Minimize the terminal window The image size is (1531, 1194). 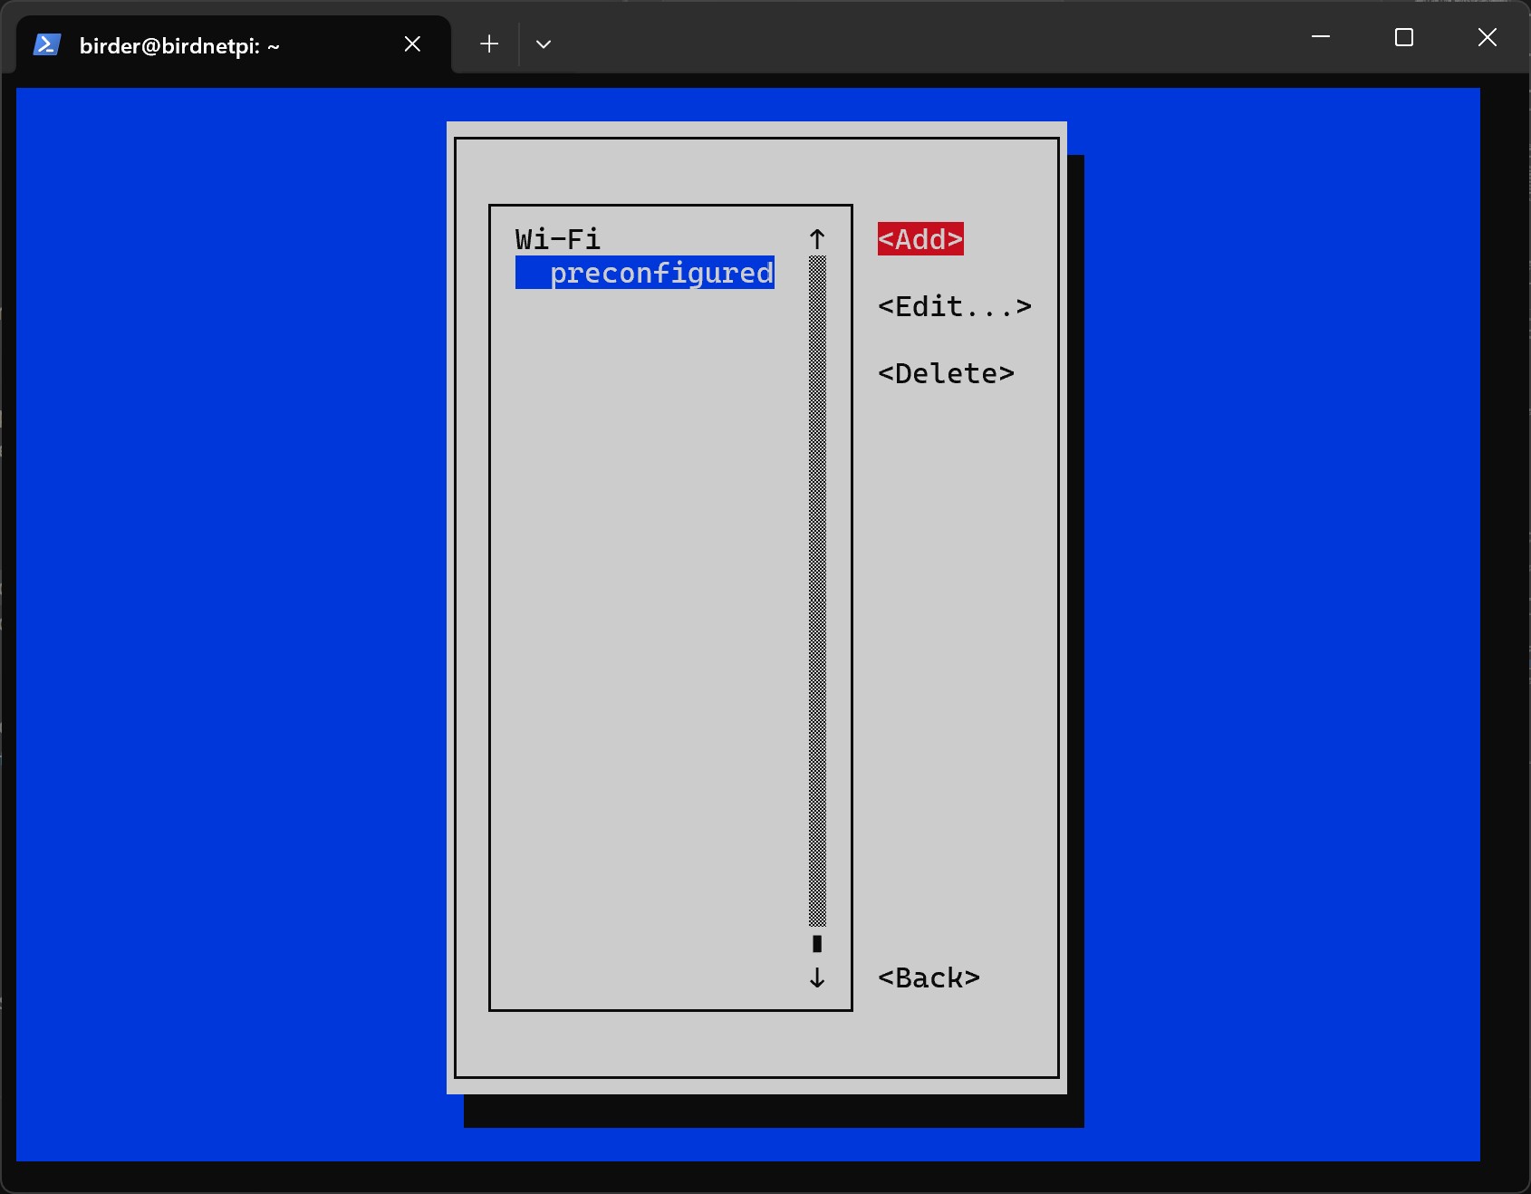click(x=1321, y=37)
